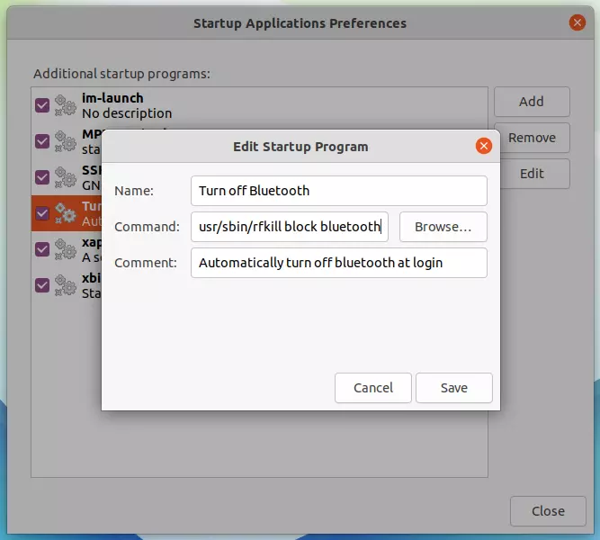Close the Edit Startup Program dialog
The image size is (600, 540).
[x=484, y=146]
